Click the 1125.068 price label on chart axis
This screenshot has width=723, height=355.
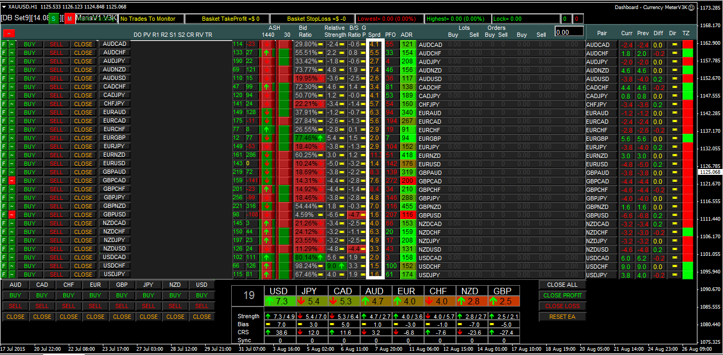pyautogui.click(x=710, y=172)
